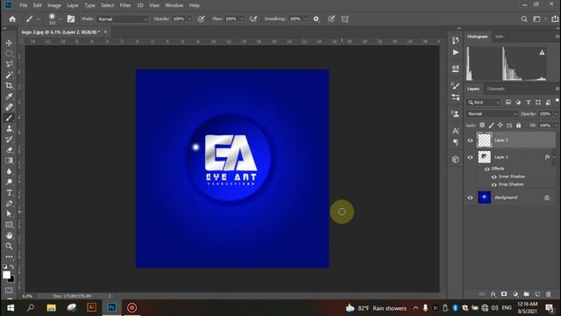The width and height of the screenshot is (561, 316).
Task: Select the Blur tool
Action: pyautogui.click(x=9, y=171)
